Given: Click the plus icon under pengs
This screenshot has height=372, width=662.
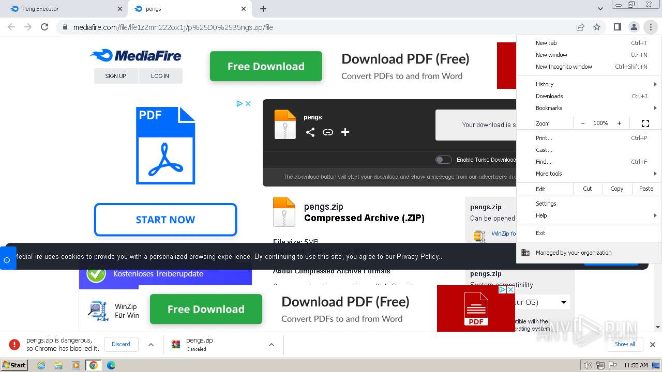Looking at the screenshot, I should 345,132.
